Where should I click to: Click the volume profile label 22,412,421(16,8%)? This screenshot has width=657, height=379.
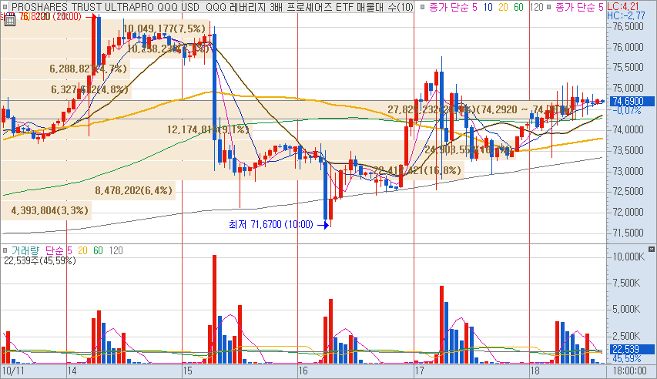coord(417,170)
